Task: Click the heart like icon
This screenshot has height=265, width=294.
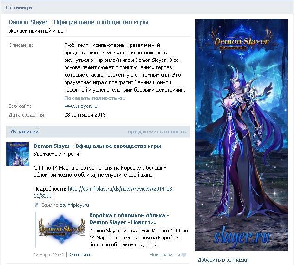Action: pyautogui.click(x=184, y=255)
